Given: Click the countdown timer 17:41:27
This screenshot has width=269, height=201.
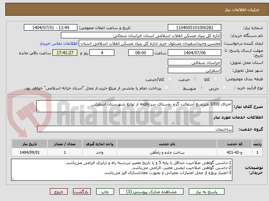Looking at the screenshot, I should click(x=65, y=53).
